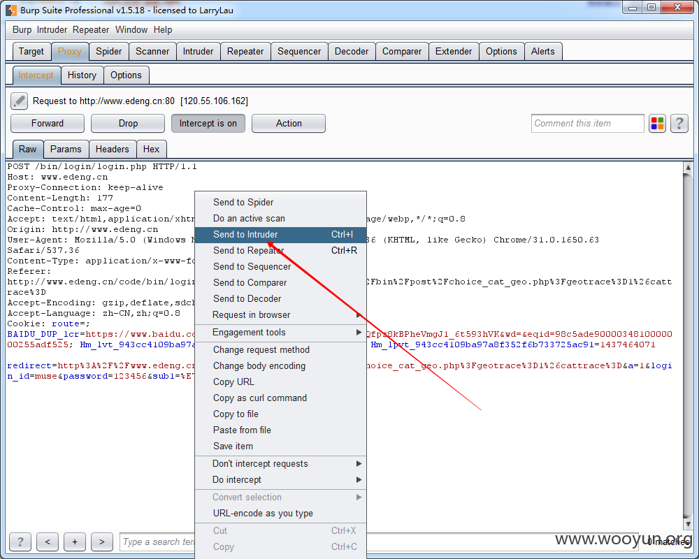Click the search help question mark button at bottom

pos(20,542)
